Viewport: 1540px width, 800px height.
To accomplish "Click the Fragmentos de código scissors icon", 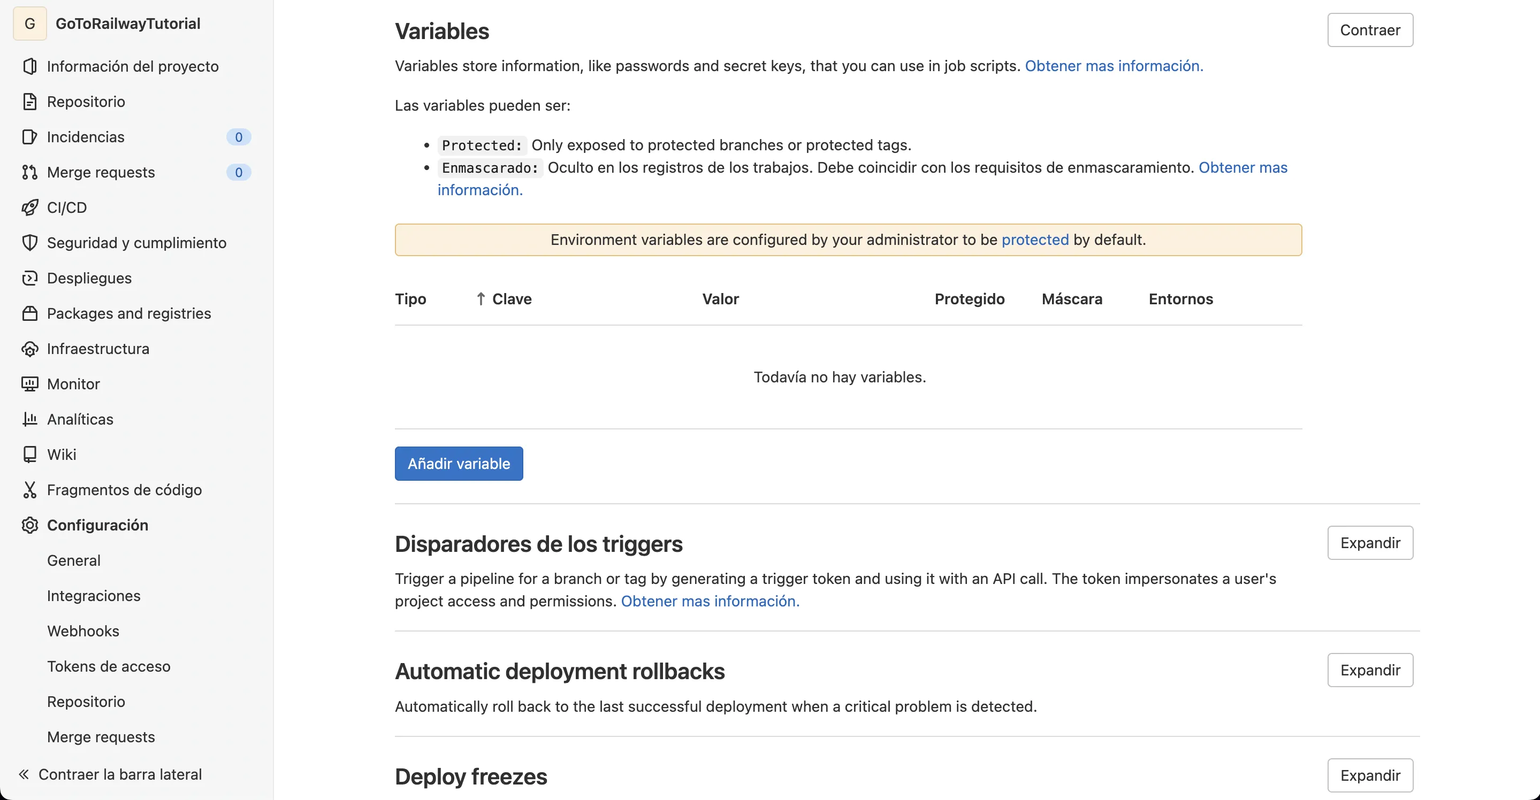I will (29, 489).
